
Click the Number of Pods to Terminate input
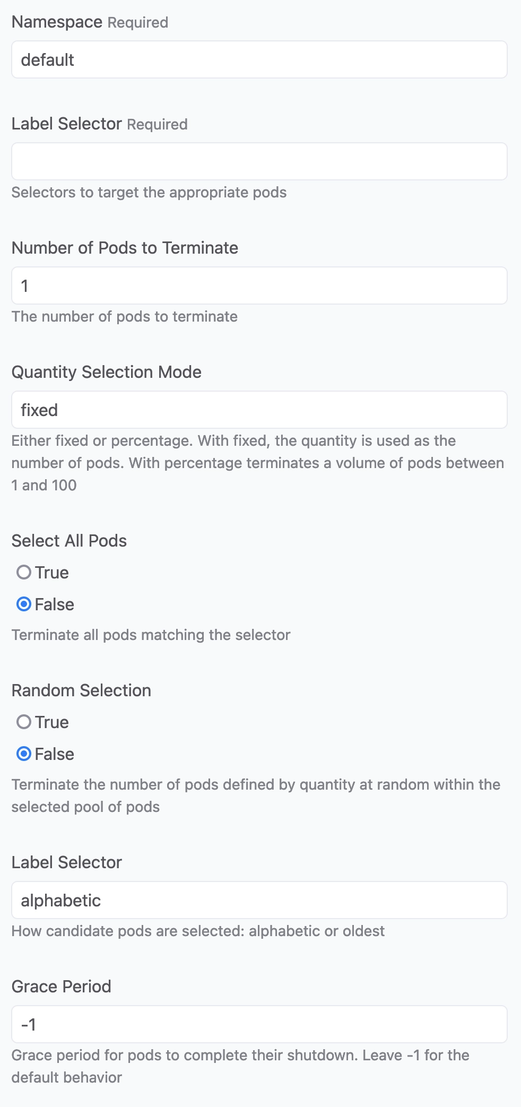(x=259, y=286)
